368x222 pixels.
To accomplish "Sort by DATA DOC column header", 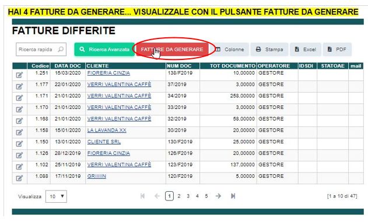I will point(68,66).
